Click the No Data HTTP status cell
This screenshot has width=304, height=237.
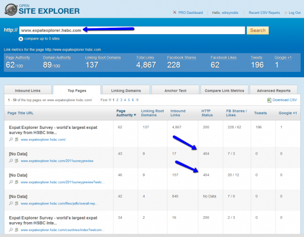[210, 197]
